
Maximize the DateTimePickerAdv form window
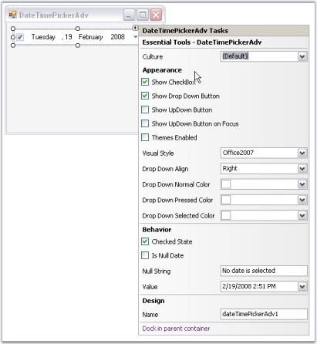(143, 15)
